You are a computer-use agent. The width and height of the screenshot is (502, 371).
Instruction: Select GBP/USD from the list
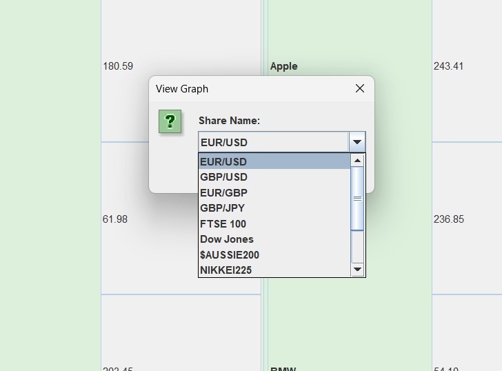pyautogui.click(x=274, y=177)
